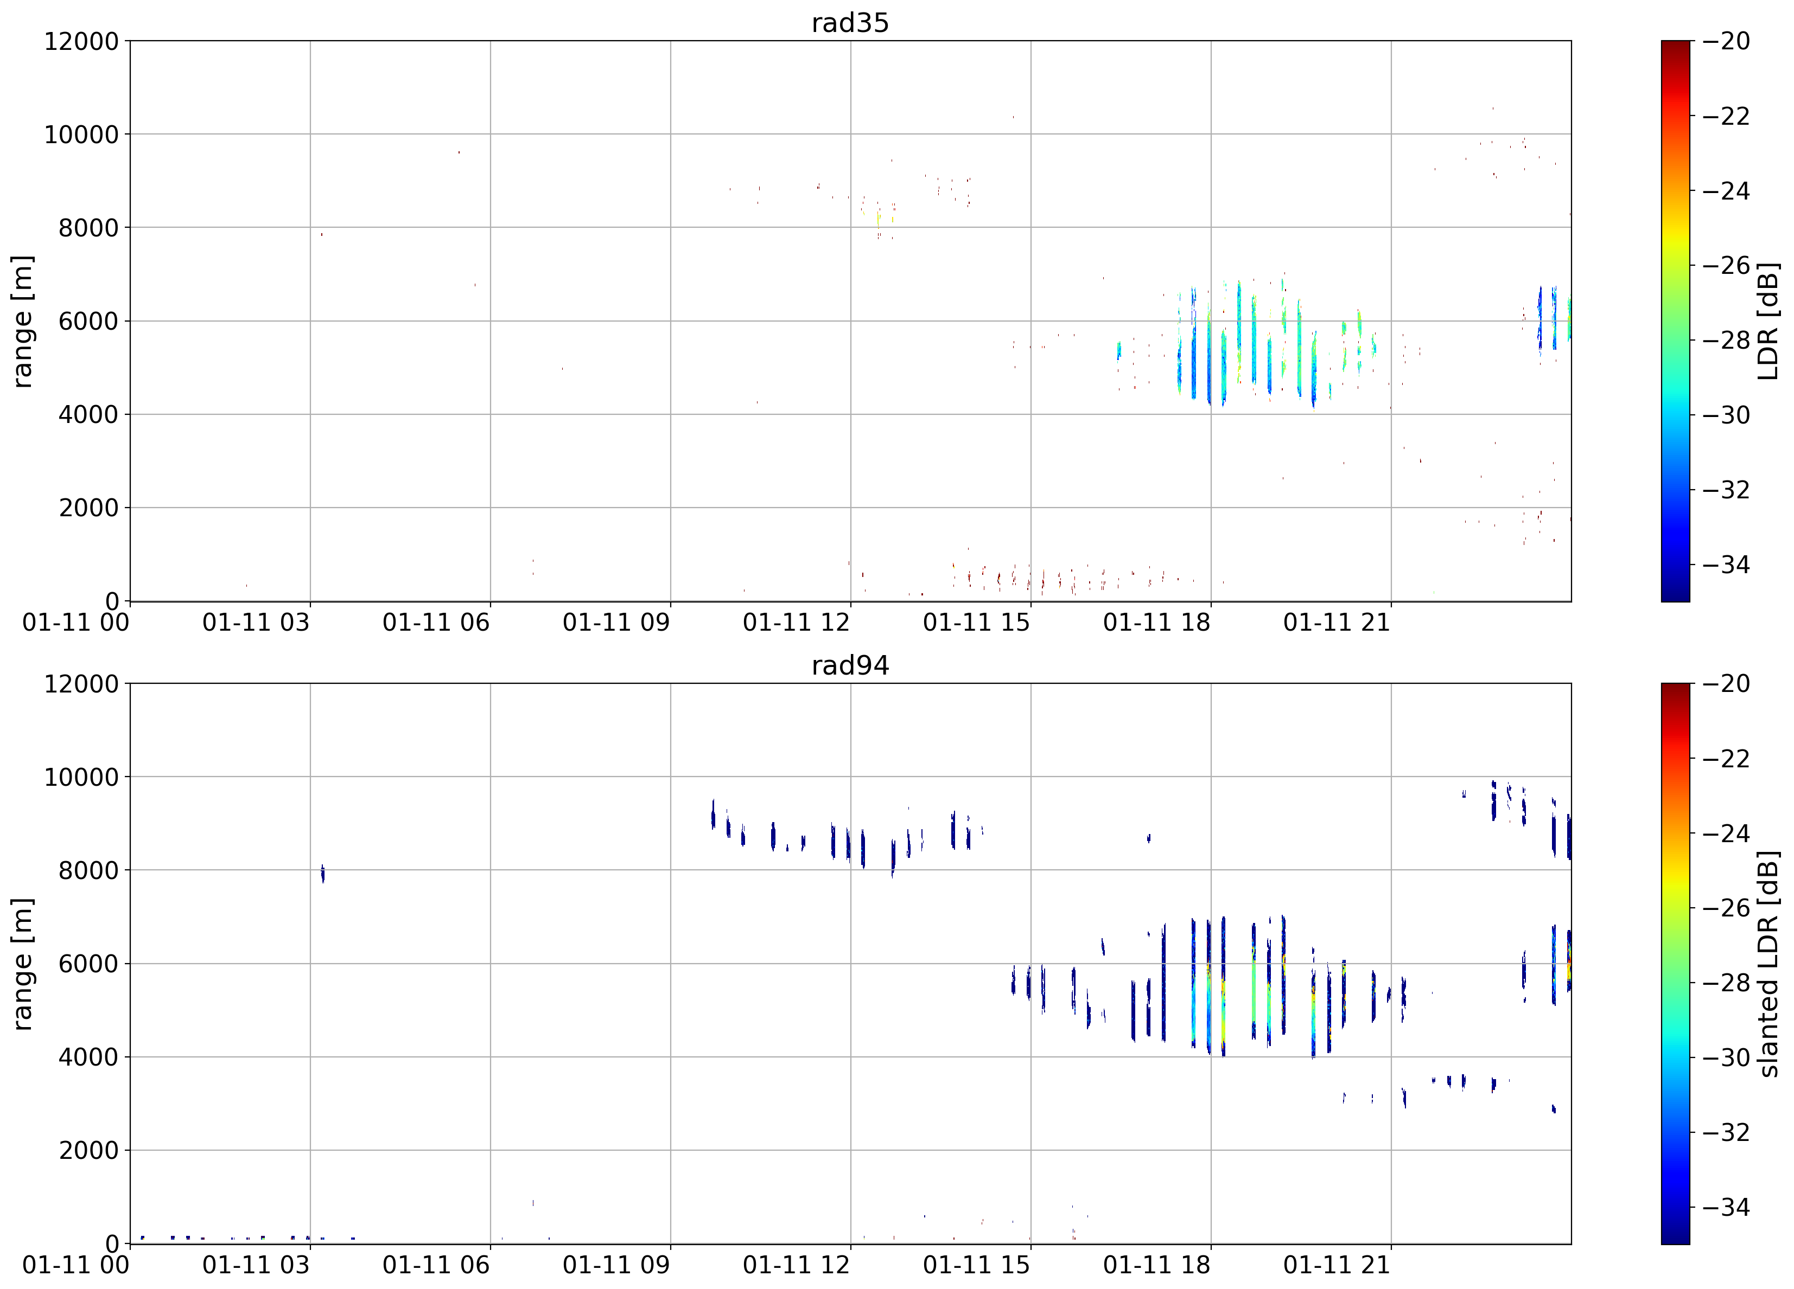Select the −24 tick on slanted LDR colorbar
The image size is (1794, 1289).
point(1726,833)
